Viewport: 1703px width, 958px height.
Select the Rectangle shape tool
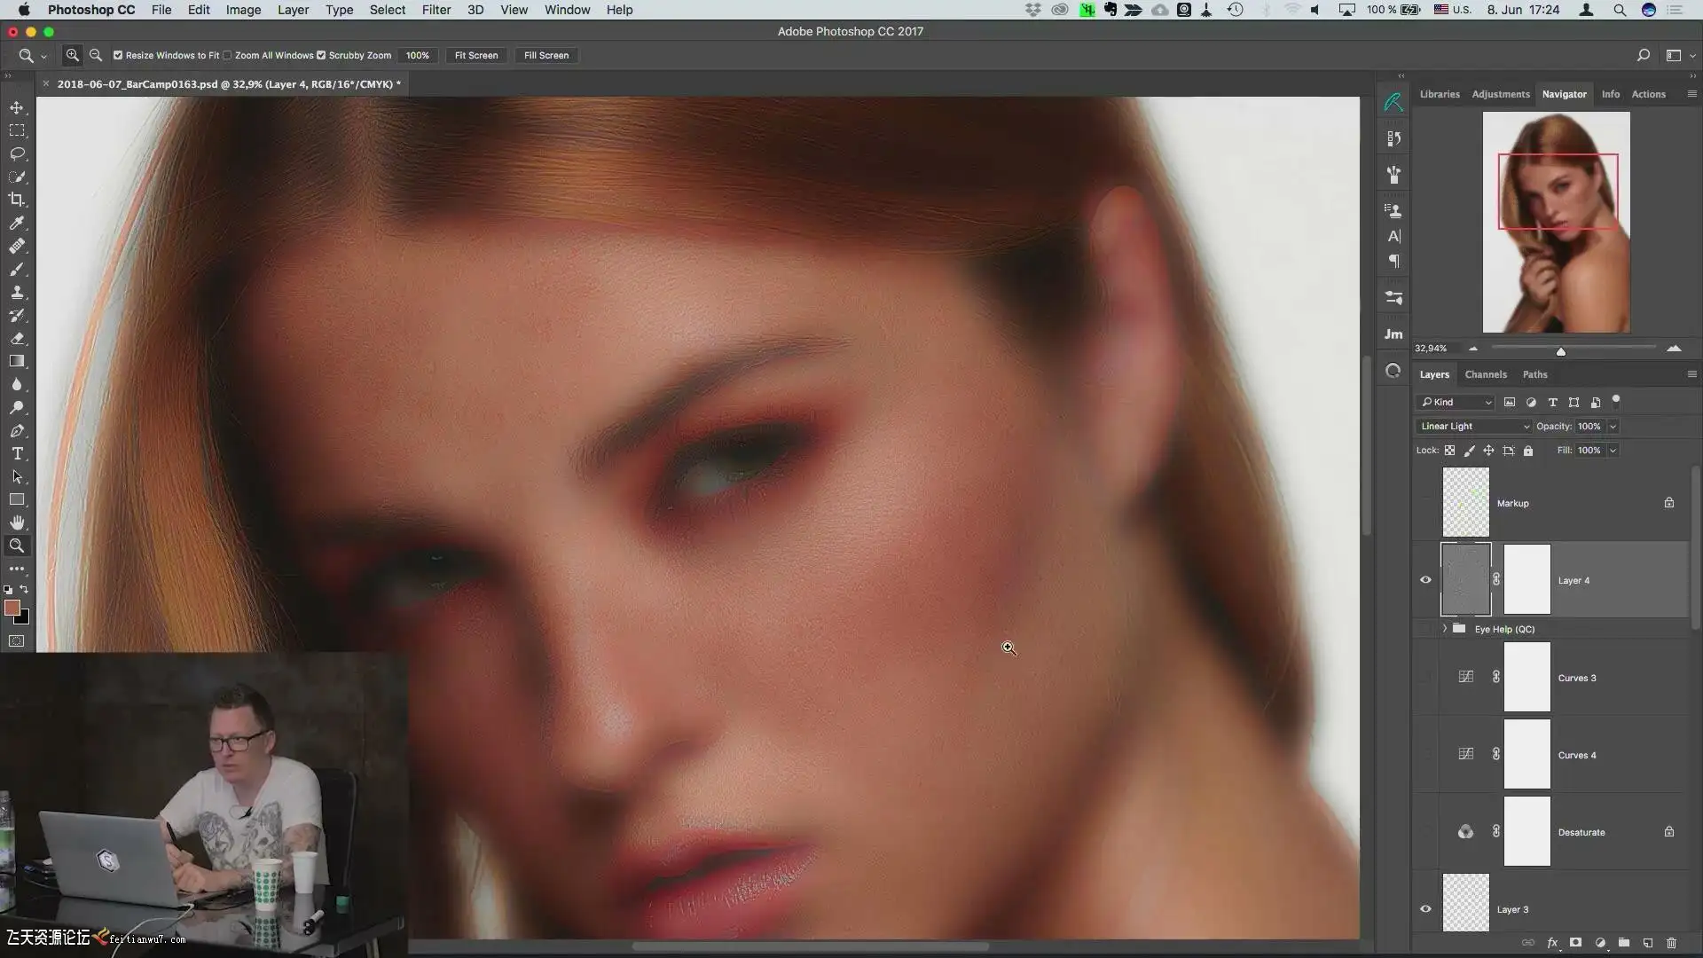click(x=17, y=499)
